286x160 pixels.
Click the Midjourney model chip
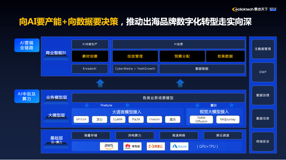tap(228, 119)
